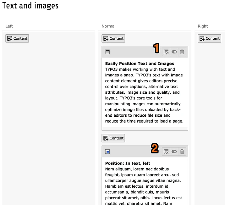Open the "Easily Position Text and Images" heading

[x=140, y=64]
